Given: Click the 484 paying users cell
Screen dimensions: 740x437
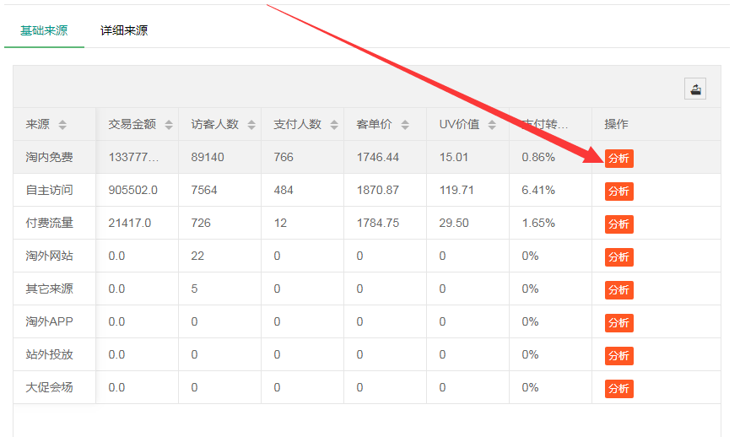Looking at the screenshot, I should pos(303,190).
